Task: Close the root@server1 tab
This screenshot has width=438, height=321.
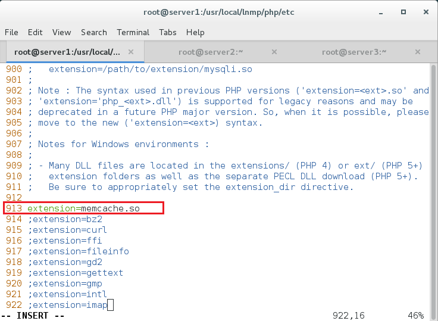Action: click(x=131, y=52)
